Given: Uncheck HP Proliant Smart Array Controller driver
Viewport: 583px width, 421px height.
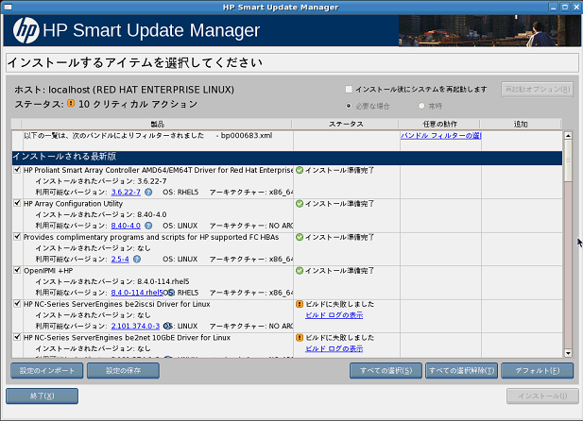Looking at the screenshot, I should [17, 170].
